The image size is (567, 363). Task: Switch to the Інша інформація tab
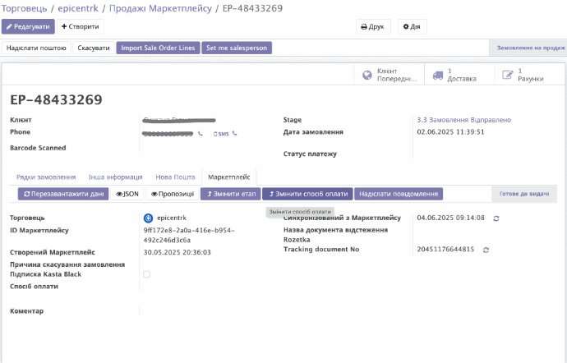point(115,177)
